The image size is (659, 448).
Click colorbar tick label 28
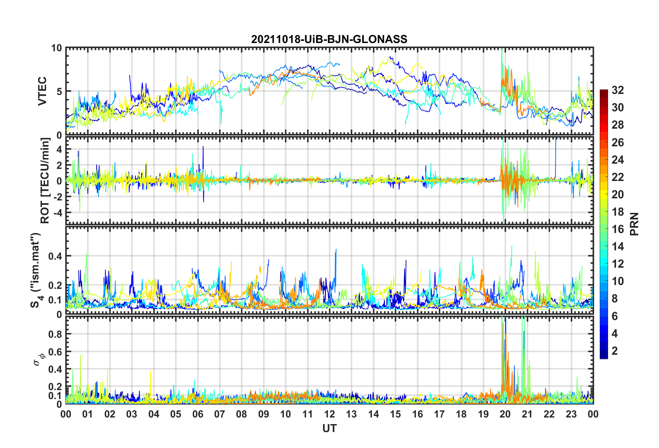tap(618, 125)
